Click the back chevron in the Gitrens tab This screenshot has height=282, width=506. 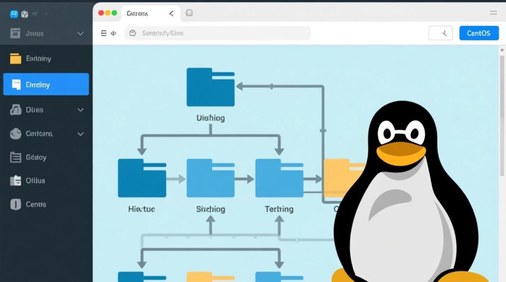point(171,14)
